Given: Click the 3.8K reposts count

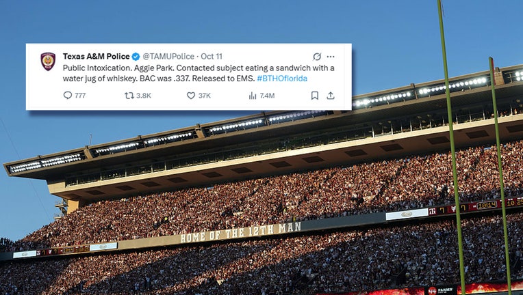Looking at the screenshot, I should (x=143, y=96).
